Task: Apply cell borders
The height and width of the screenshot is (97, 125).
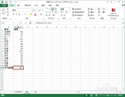Action: coord(25,14)
